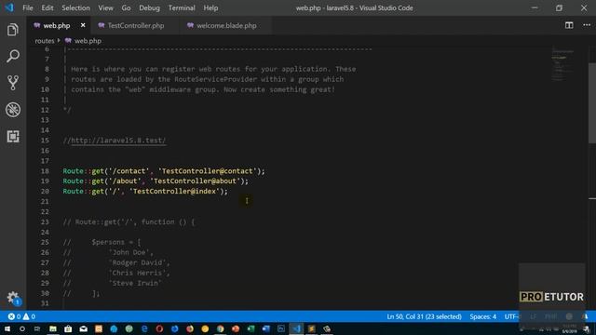Click the Spaces: 4 indentation setting
Viewport: 596px width, 335px height.
(x=482, y=316)
